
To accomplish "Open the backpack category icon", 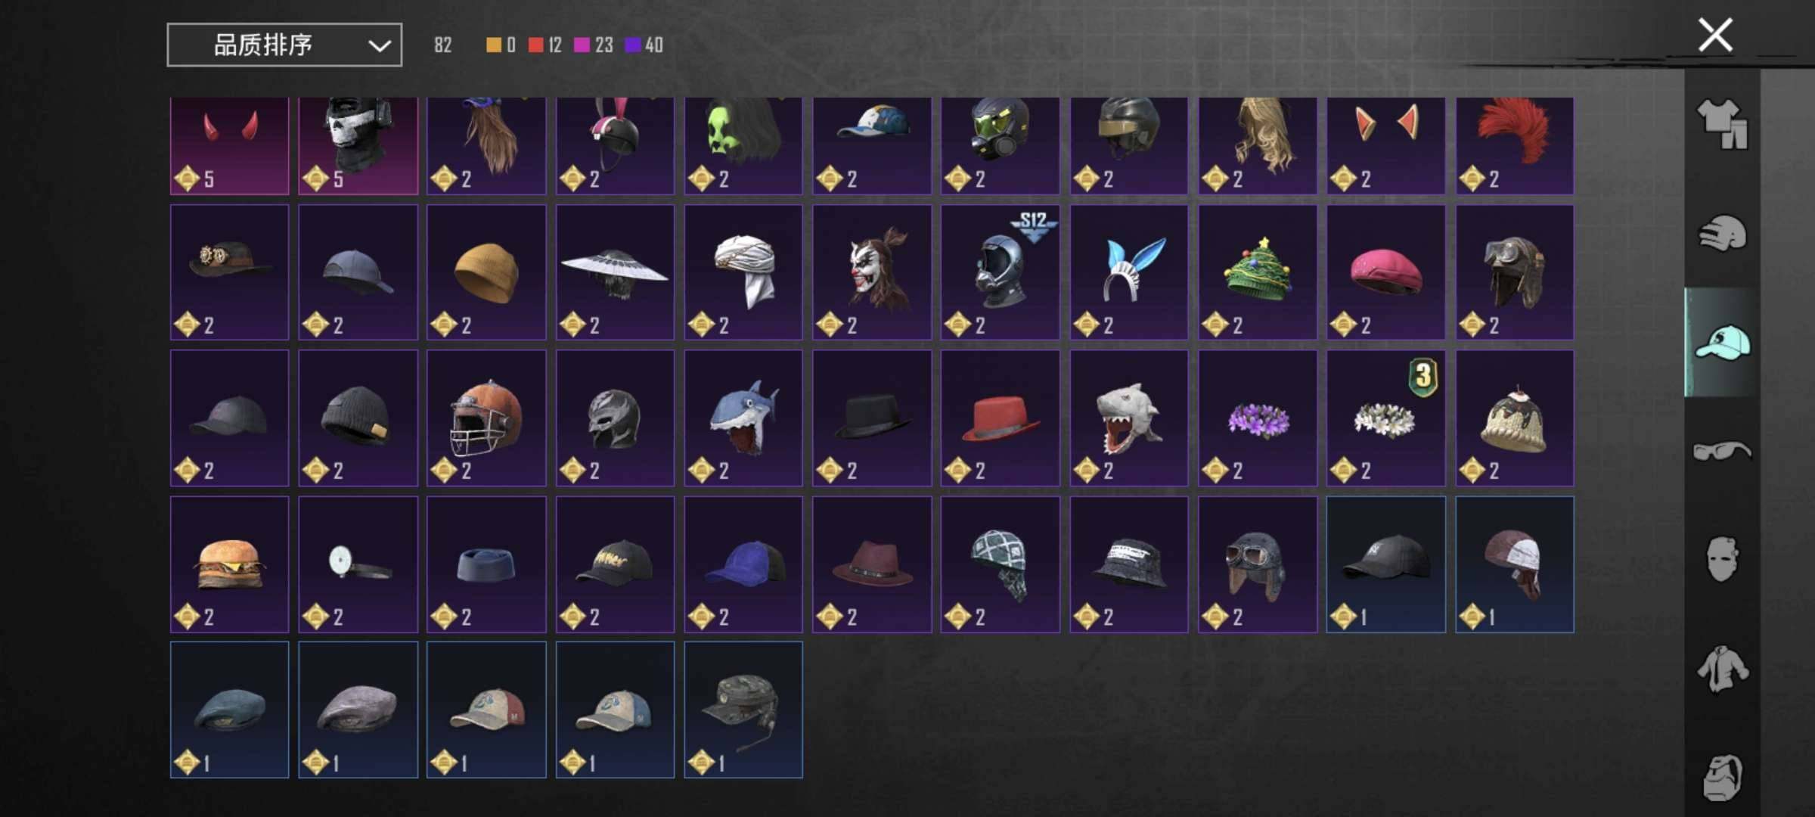I will tap(1722, 778).
